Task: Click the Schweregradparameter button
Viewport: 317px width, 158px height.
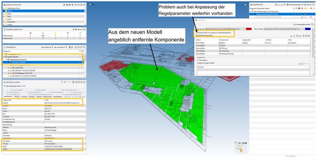Action: coord(302,25)
